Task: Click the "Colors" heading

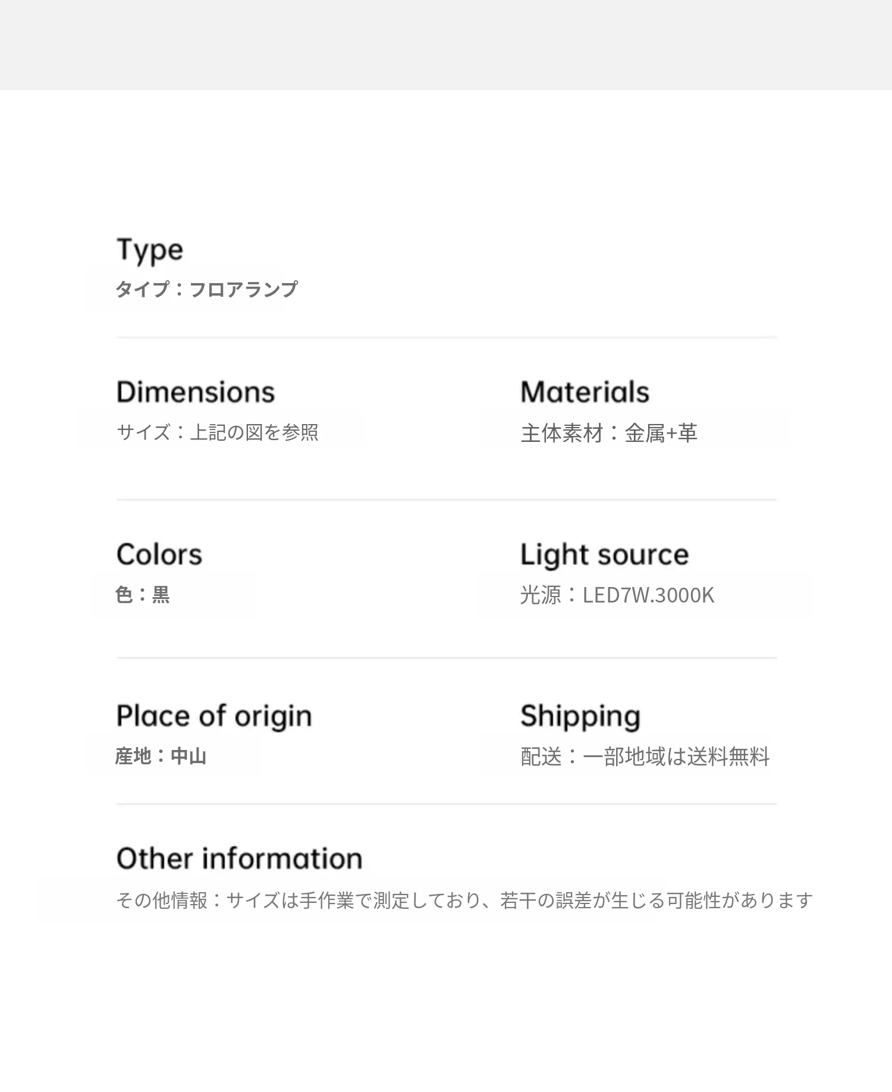Action: pos(159,554)
